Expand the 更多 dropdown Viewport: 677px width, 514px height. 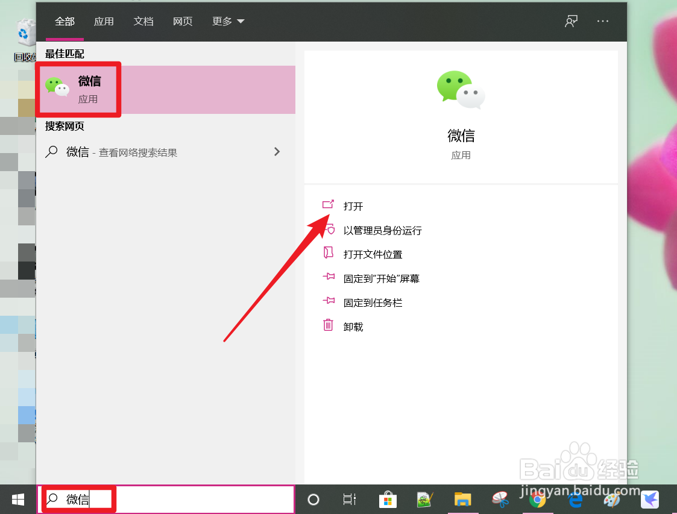228,21
